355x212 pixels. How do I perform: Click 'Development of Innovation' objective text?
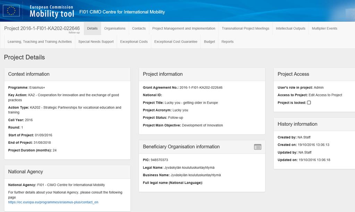(202, 125)
